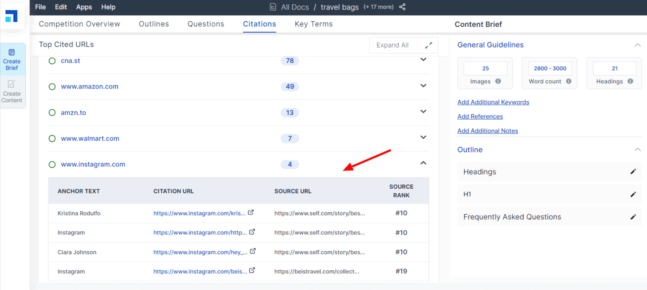Open external link icon for Ciara Johnson citation
The height and width of the screenshot is (290, 647).
[253, 251]
